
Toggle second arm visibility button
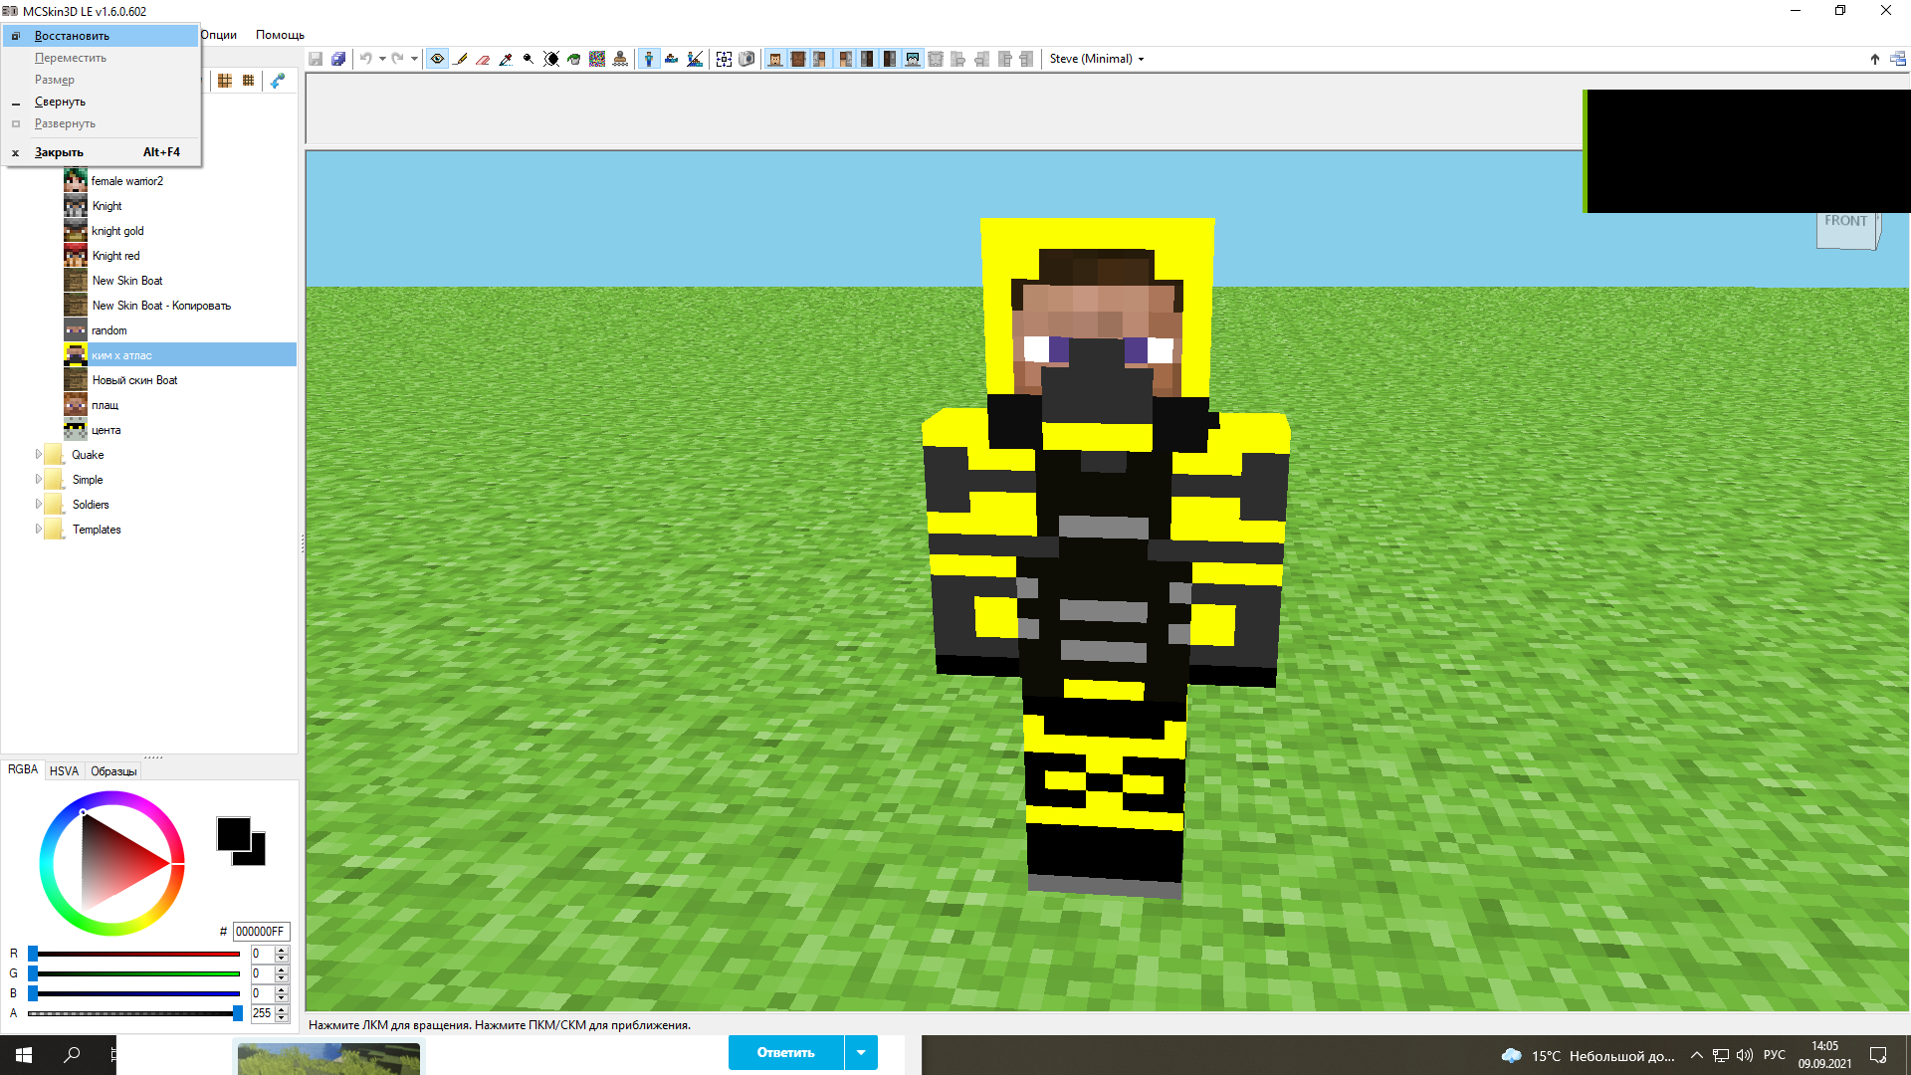coord(844,59)
